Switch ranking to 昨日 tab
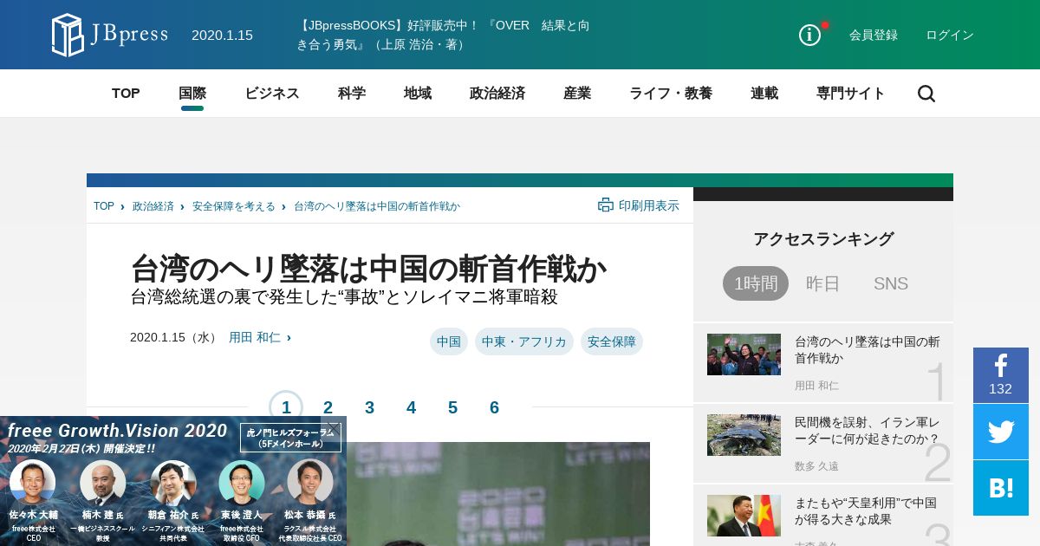 point(823,283)
